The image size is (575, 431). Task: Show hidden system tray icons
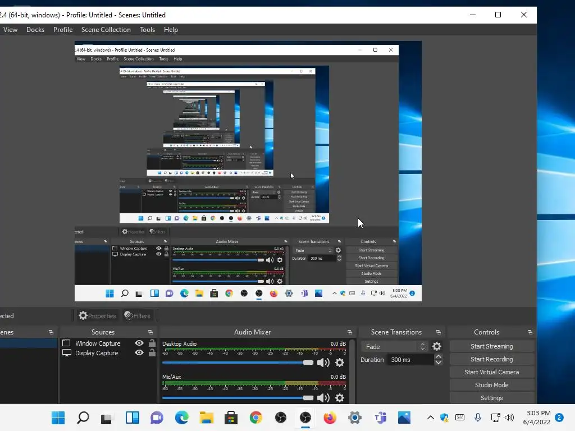431,418
